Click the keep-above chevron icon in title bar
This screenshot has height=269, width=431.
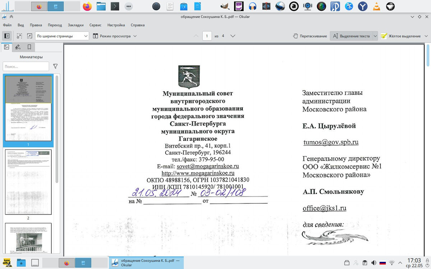(x=11, y=16)
